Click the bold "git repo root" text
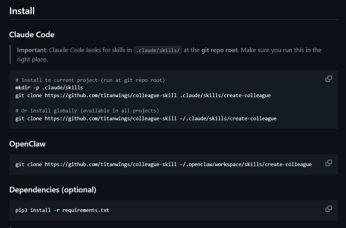The width and height of the screenshot is (346, 228). click(220, 50)
